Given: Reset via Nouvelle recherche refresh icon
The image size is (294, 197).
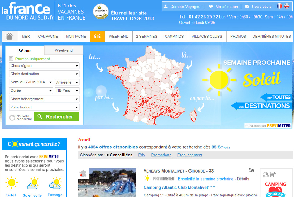Looking at the screenshot, I should pos(12,118).
